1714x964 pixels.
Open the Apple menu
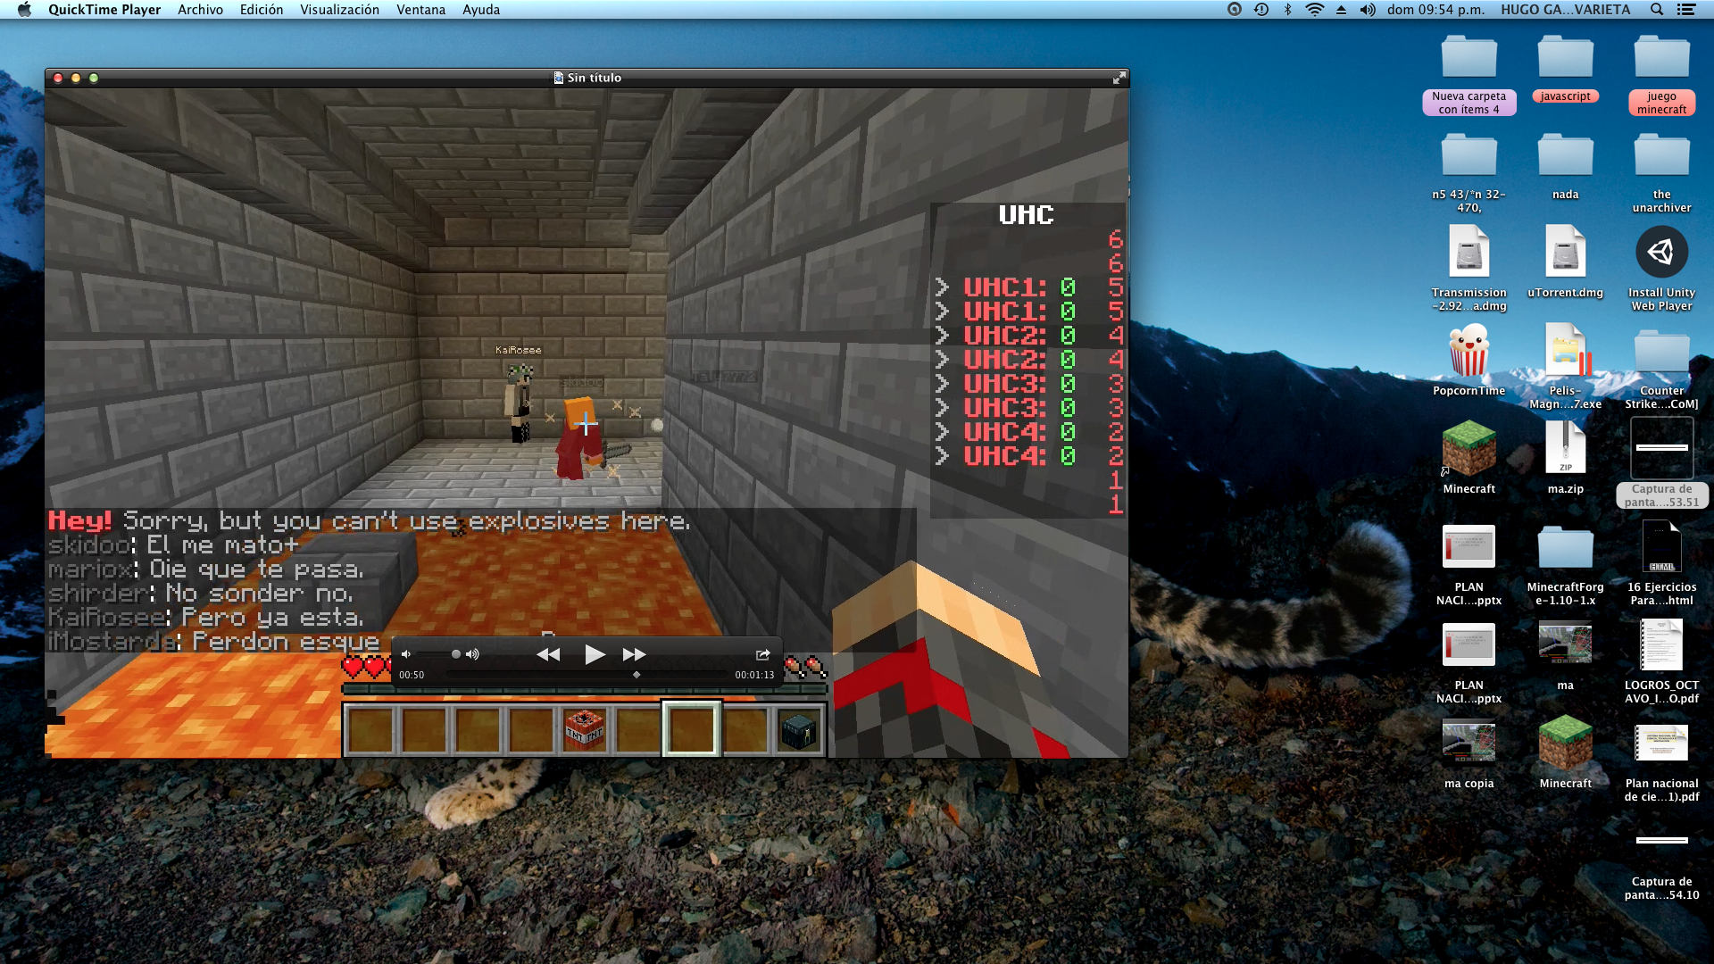(24, 10)
